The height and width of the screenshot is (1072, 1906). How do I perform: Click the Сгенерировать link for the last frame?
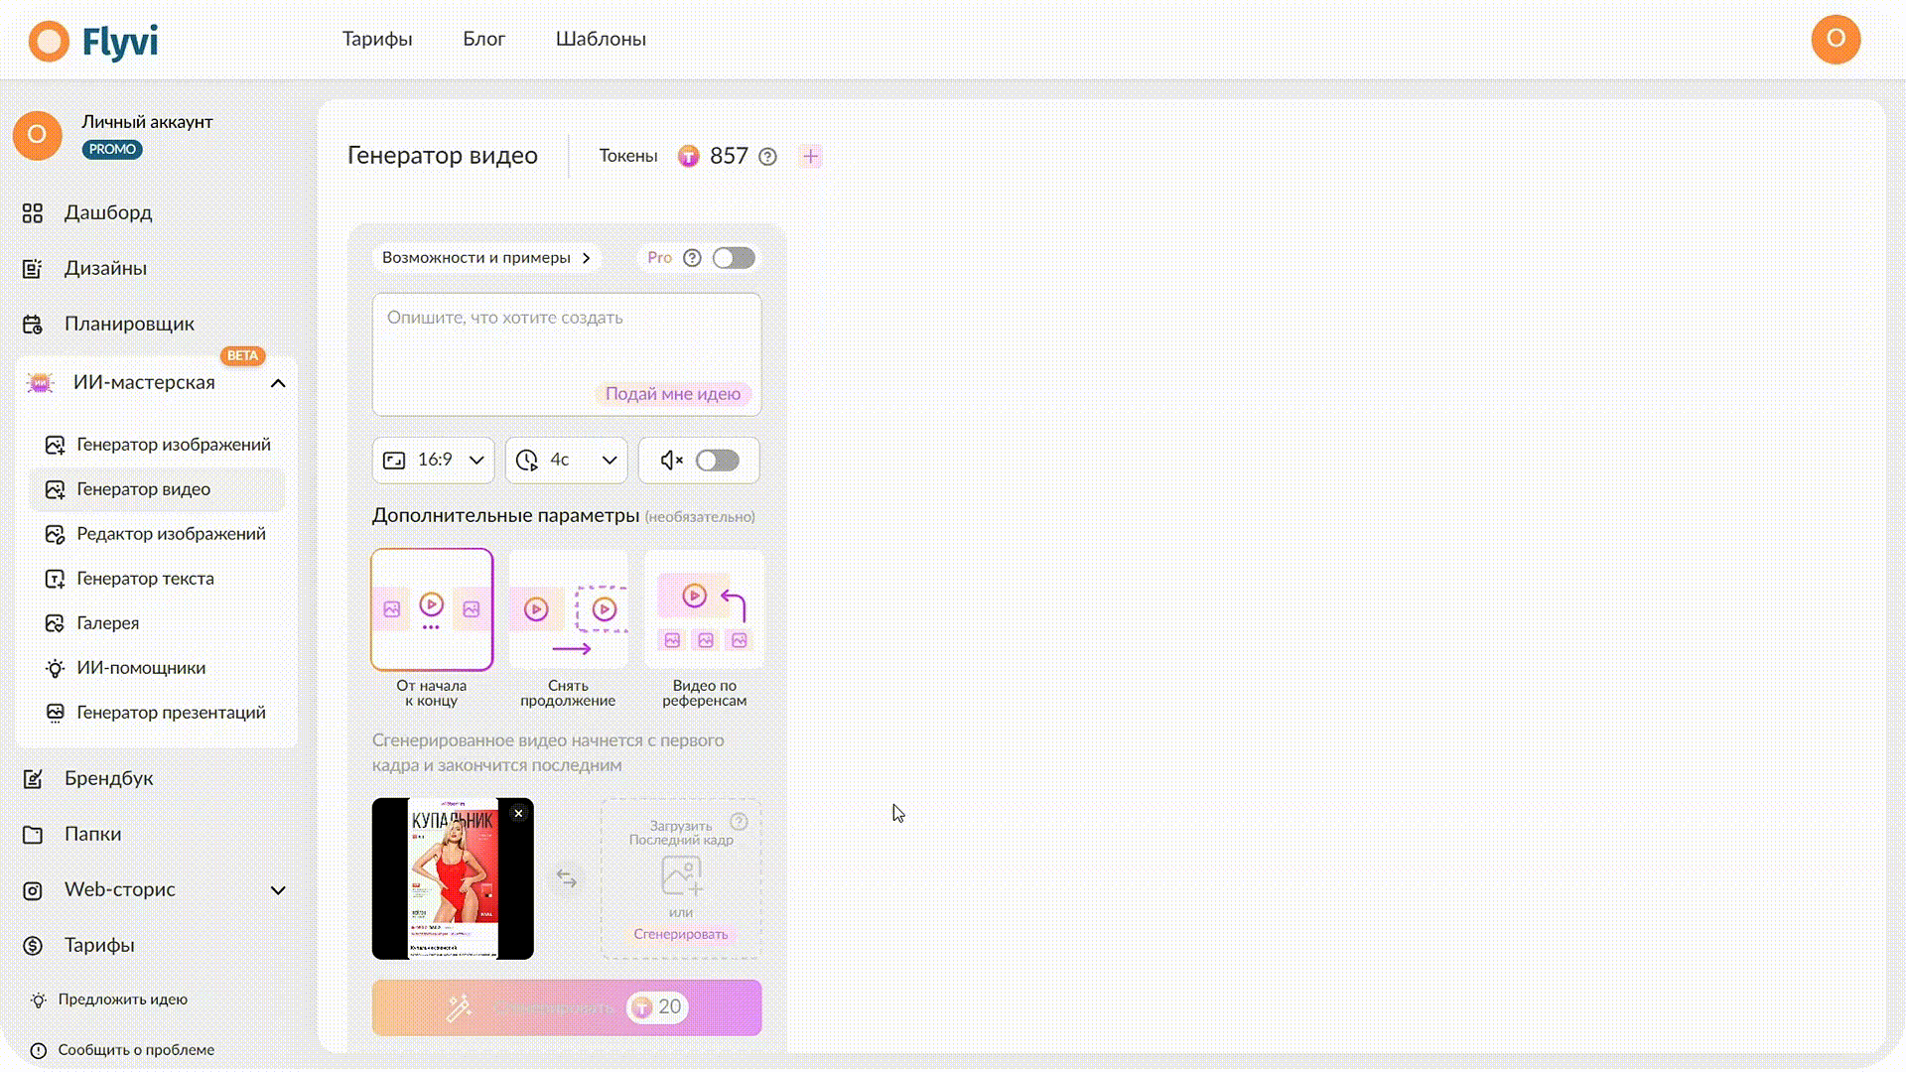[x=681, y=934]
